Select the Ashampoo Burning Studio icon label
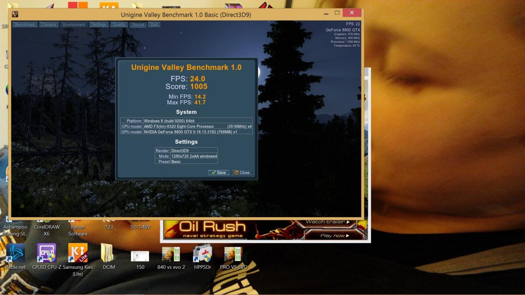Viewport: 525px width, 295px height. [16, 230]
